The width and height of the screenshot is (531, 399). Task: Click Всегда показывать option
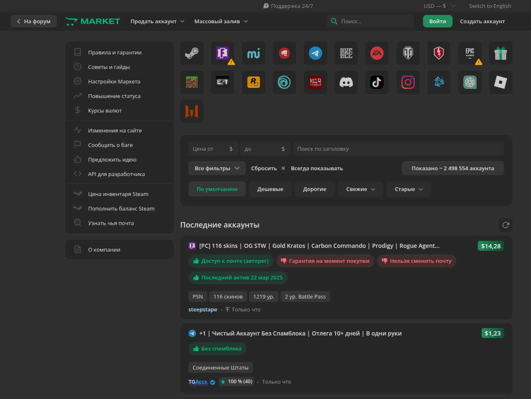click(317, 168)
